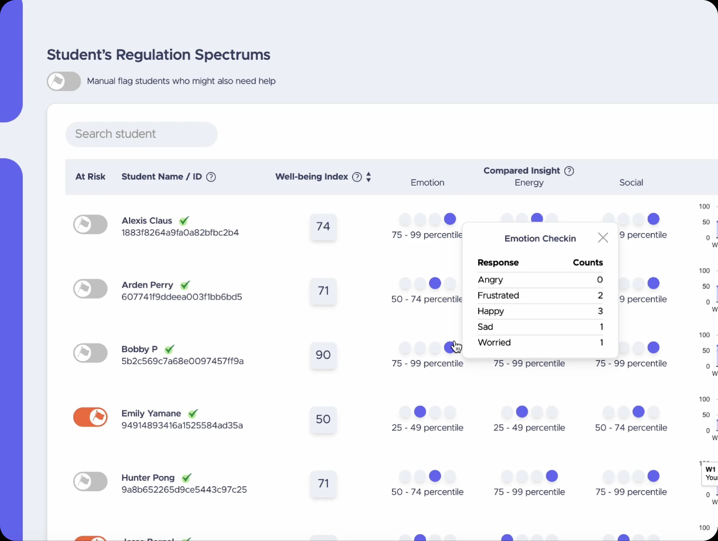Flag Arden Perry as at risk
This screenshot has width=718, height=541.
[90, 289]
